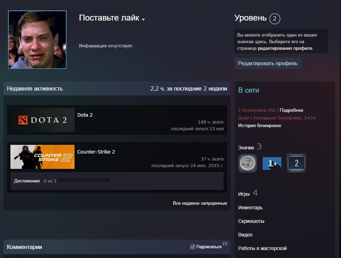
Task: Click the Достижения progress bar
Action: click(x=84, y=181)
